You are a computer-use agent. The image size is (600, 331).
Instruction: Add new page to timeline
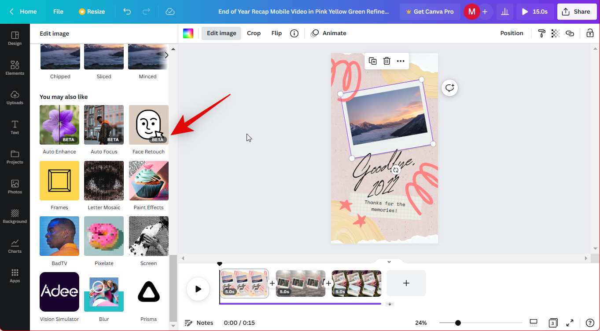[406, 283]
